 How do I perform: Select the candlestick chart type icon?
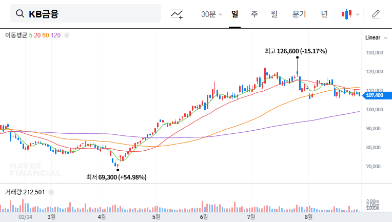pyautogui.click(x=346, y=14)
